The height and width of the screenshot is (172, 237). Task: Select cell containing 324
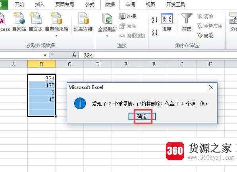point(42,78)
